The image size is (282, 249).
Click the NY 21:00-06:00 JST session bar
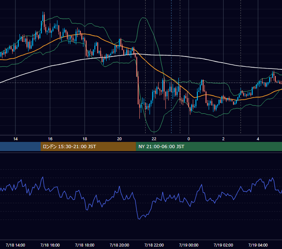(209, 146)
